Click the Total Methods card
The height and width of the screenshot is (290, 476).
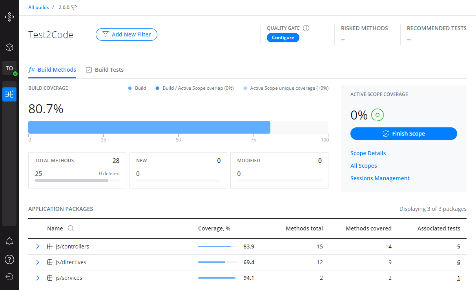77,170
